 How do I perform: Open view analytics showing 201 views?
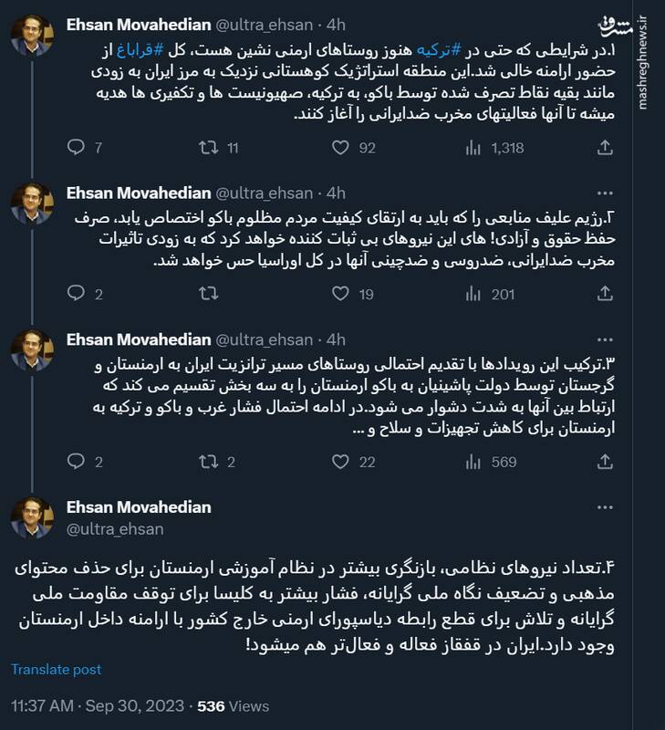point(472,291)
